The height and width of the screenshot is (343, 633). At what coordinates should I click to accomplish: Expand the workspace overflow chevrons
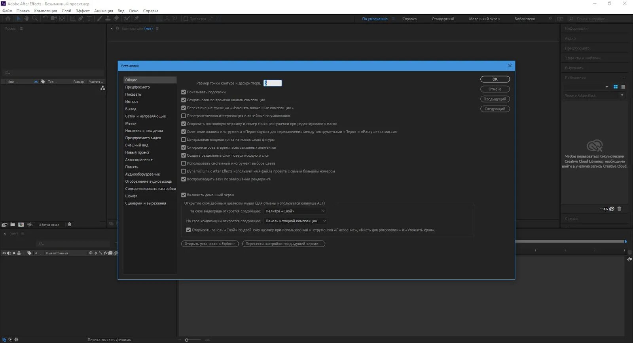550,19
